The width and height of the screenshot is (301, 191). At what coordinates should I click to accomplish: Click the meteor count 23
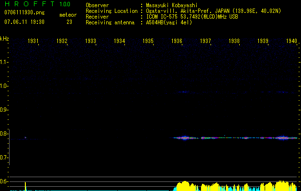coord(69,22)
